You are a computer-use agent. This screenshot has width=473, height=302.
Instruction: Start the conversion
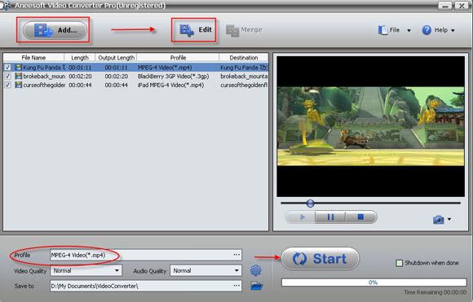pyautogui.click(x=320, y=259)
